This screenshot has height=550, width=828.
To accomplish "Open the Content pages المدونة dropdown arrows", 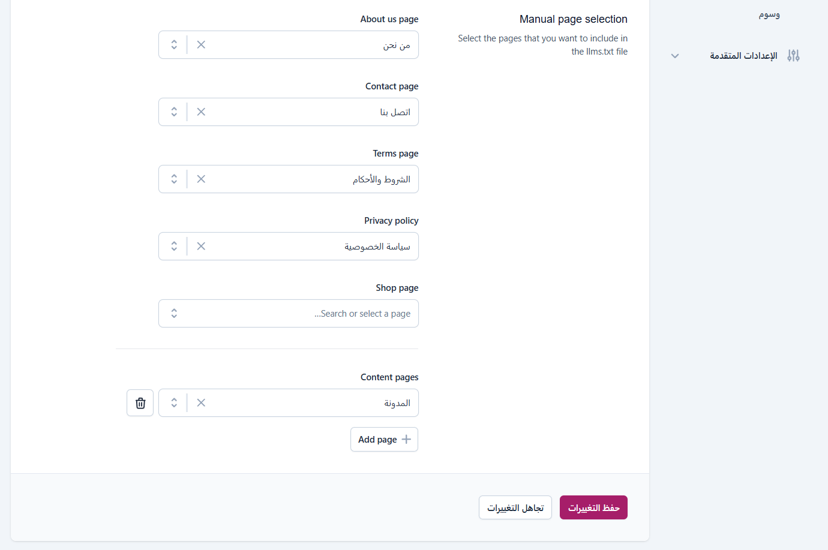I will (x=174, y=403).
